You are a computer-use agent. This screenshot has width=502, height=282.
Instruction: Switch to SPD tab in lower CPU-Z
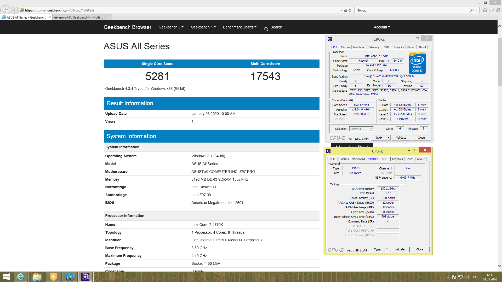point(385,159)
